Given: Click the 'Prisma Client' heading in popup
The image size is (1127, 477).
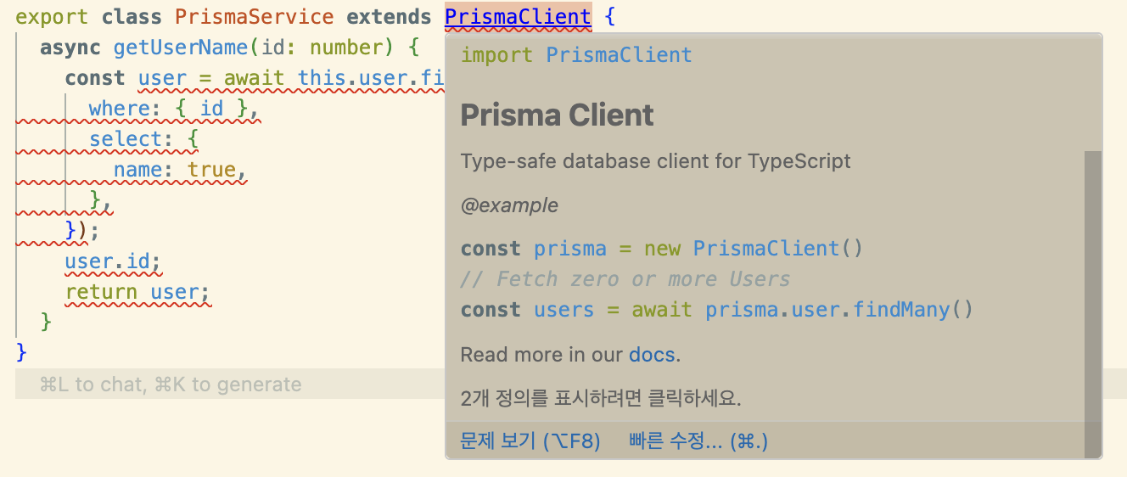Looking at the screenshot, I should click(x=558, y=115).
